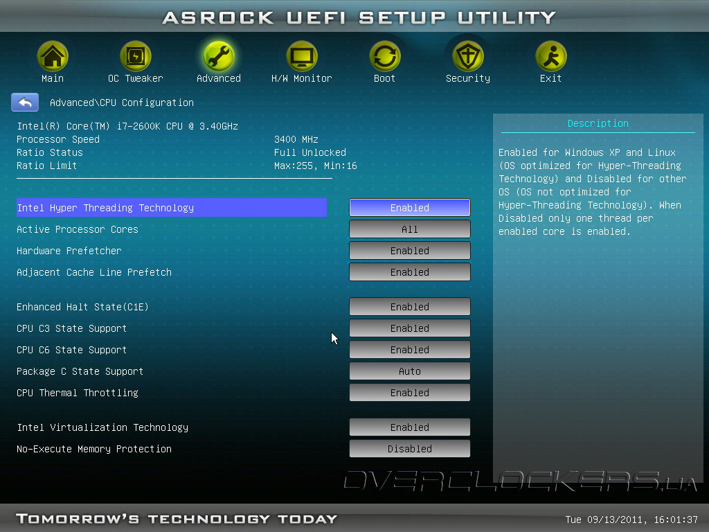
Task: Select the Hardware Prefetcher label
Action: (69, 251)
